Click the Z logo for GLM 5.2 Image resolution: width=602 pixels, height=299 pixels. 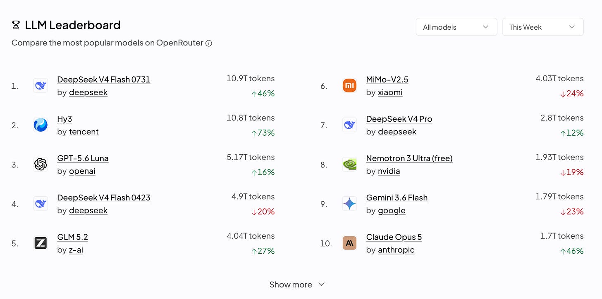(x=41, y=243)
